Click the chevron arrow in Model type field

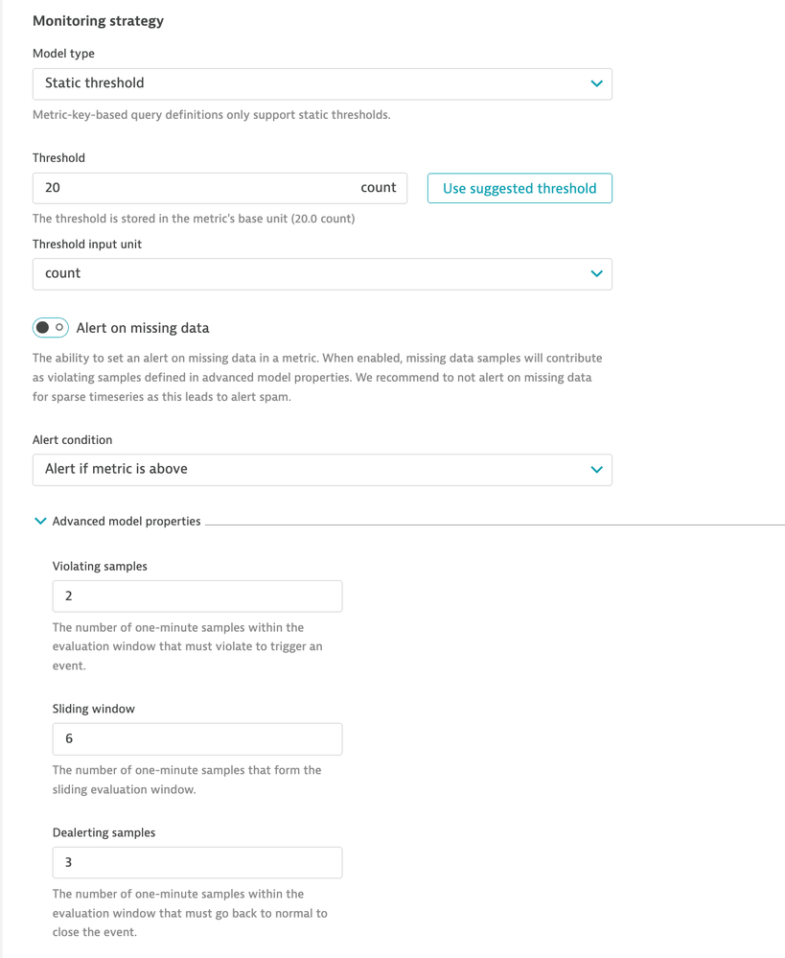coord(596,83)
